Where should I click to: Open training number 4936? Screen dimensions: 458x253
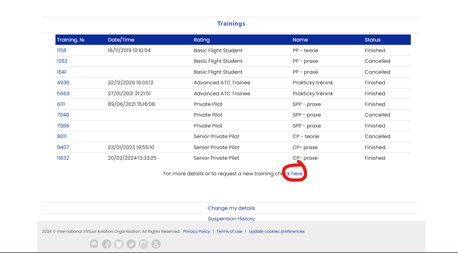point(63,83)
